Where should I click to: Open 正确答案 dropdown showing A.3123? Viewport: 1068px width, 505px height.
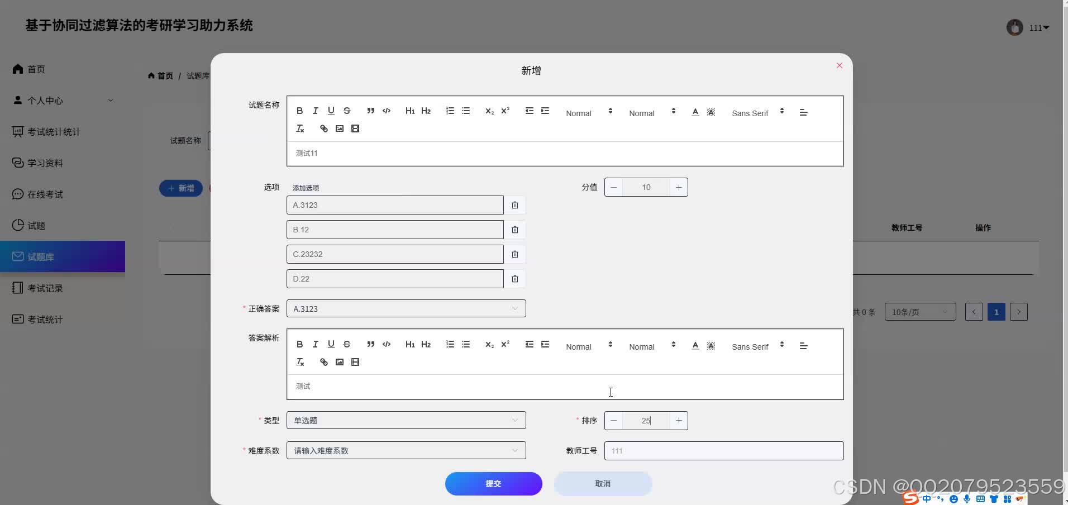406,308
